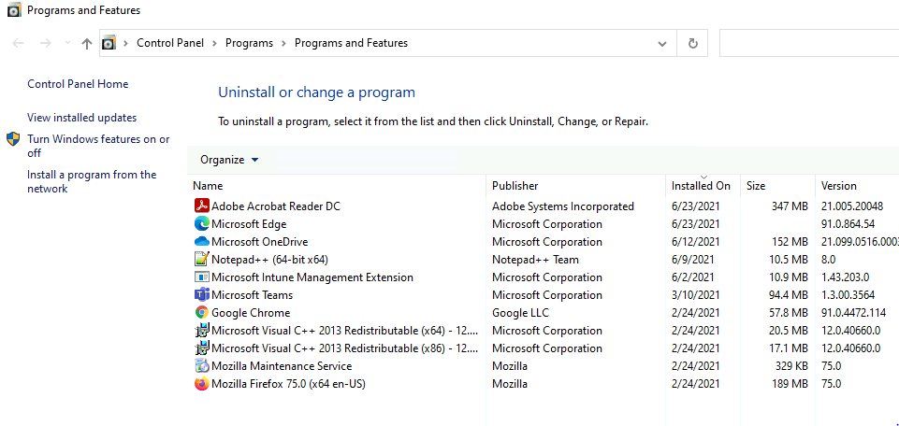The width and height of the screenshot is (899, 426).
Task: Click install date 6/12/2021
Action: (695, 242)
